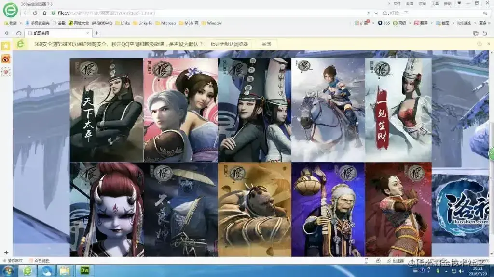Expand the 截图 dropdown arrow
Screen dimensions: 494x277
pyautogui.click(x=453, y=23)
